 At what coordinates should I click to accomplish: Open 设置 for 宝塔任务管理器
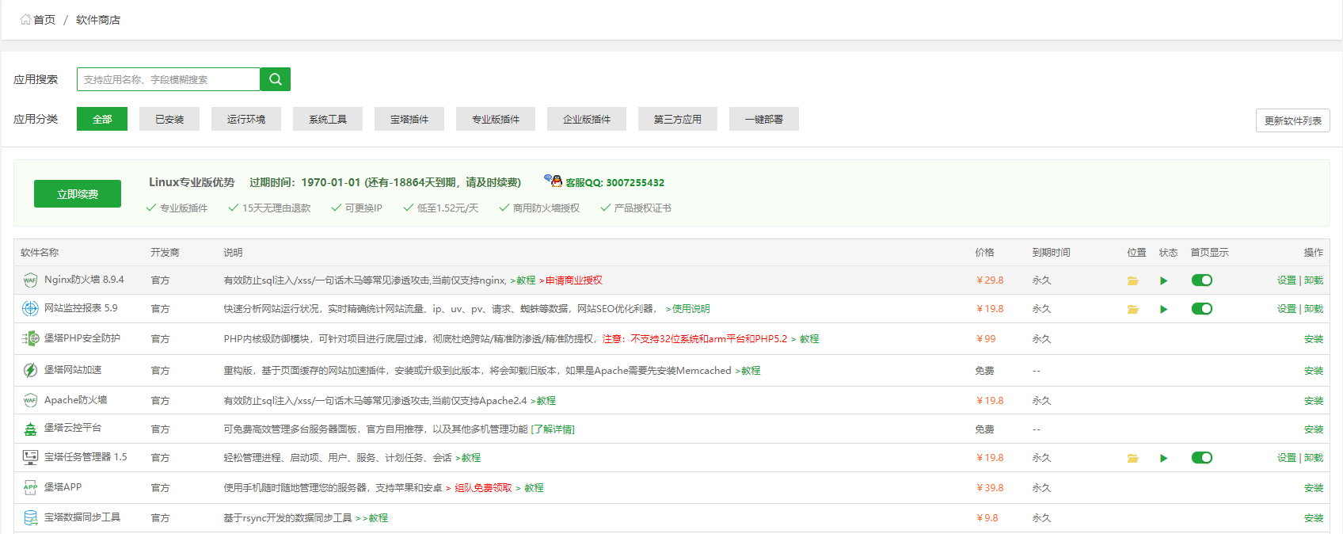click(1287, 458)
